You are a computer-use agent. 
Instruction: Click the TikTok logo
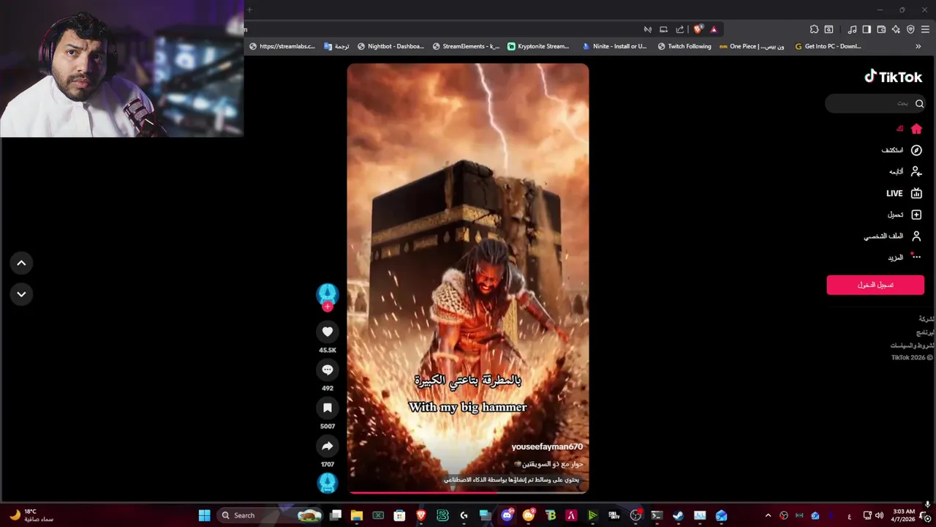point(893,77)
